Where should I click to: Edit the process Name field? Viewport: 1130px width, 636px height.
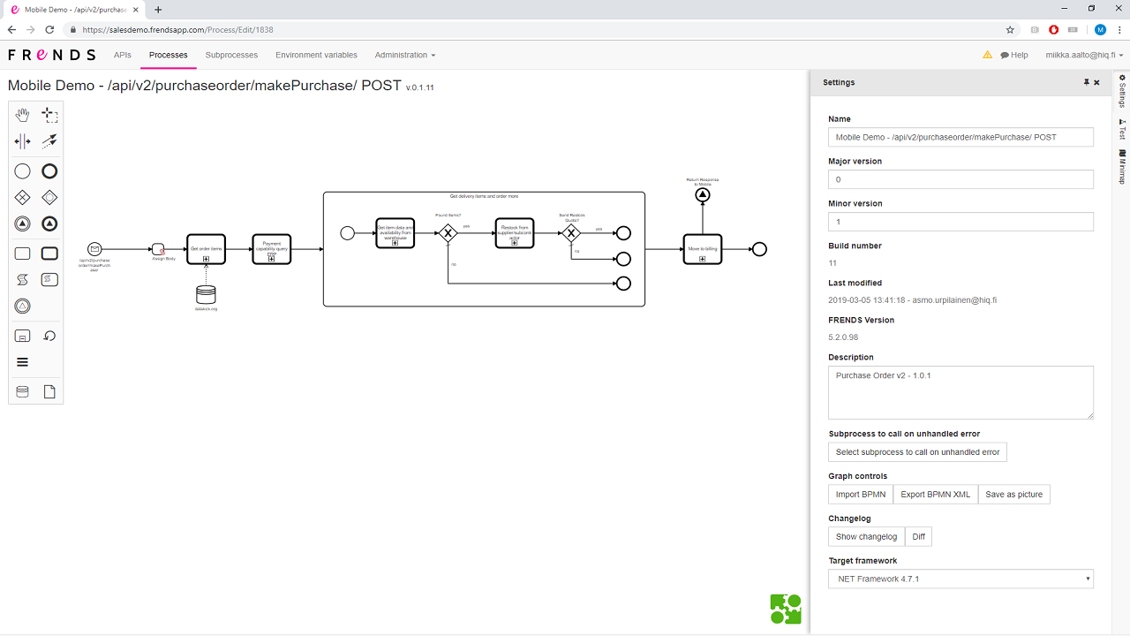960,137
